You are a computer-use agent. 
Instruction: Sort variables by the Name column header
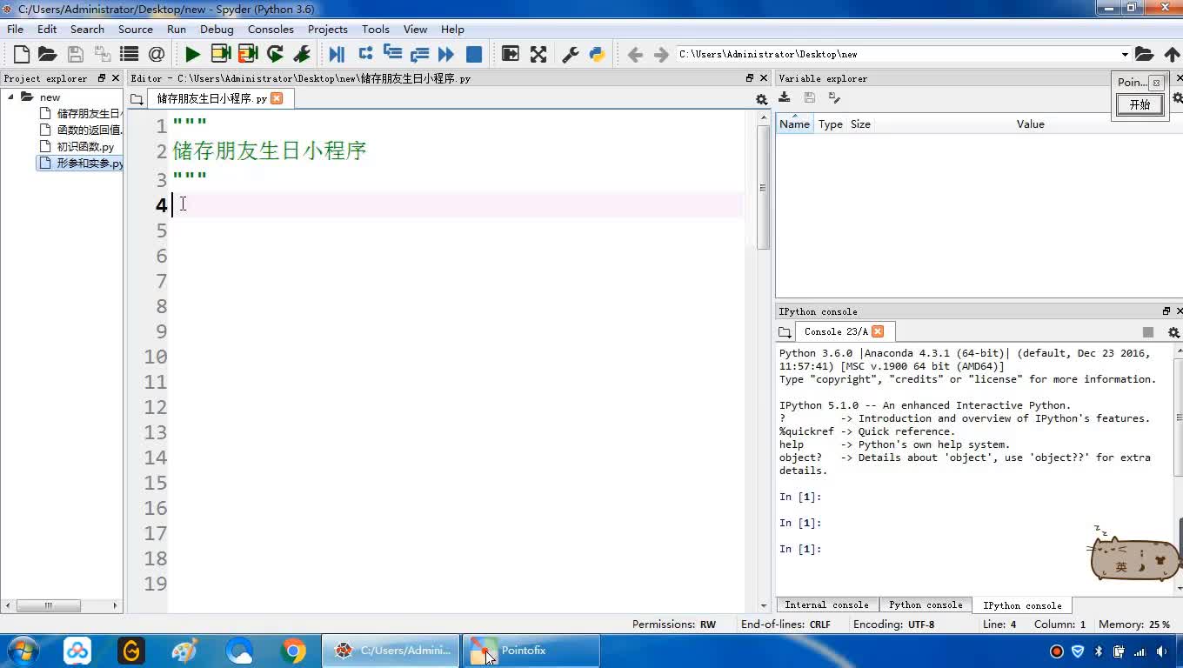coord(794,124)
